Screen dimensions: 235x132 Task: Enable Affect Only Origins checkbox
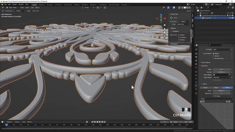179,35
